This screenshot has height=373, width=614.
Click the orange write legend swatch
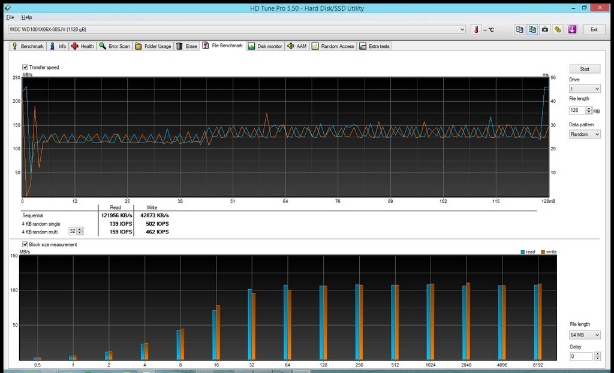(543, 252)
